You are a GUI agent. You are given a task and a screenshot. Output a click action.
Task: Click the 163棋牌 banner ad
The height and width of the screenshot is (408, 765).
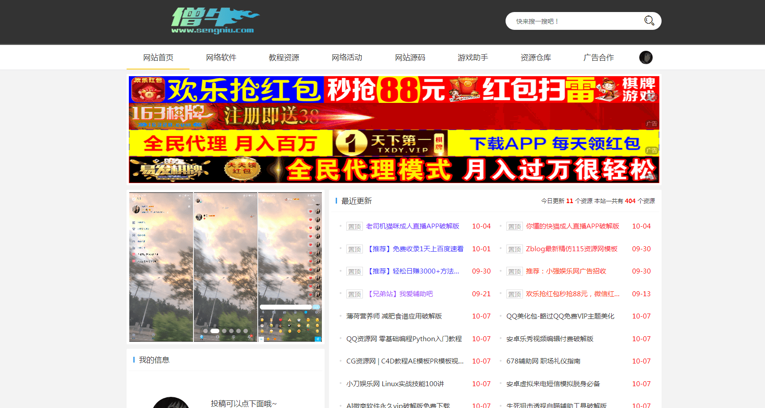tap(394, 116)
